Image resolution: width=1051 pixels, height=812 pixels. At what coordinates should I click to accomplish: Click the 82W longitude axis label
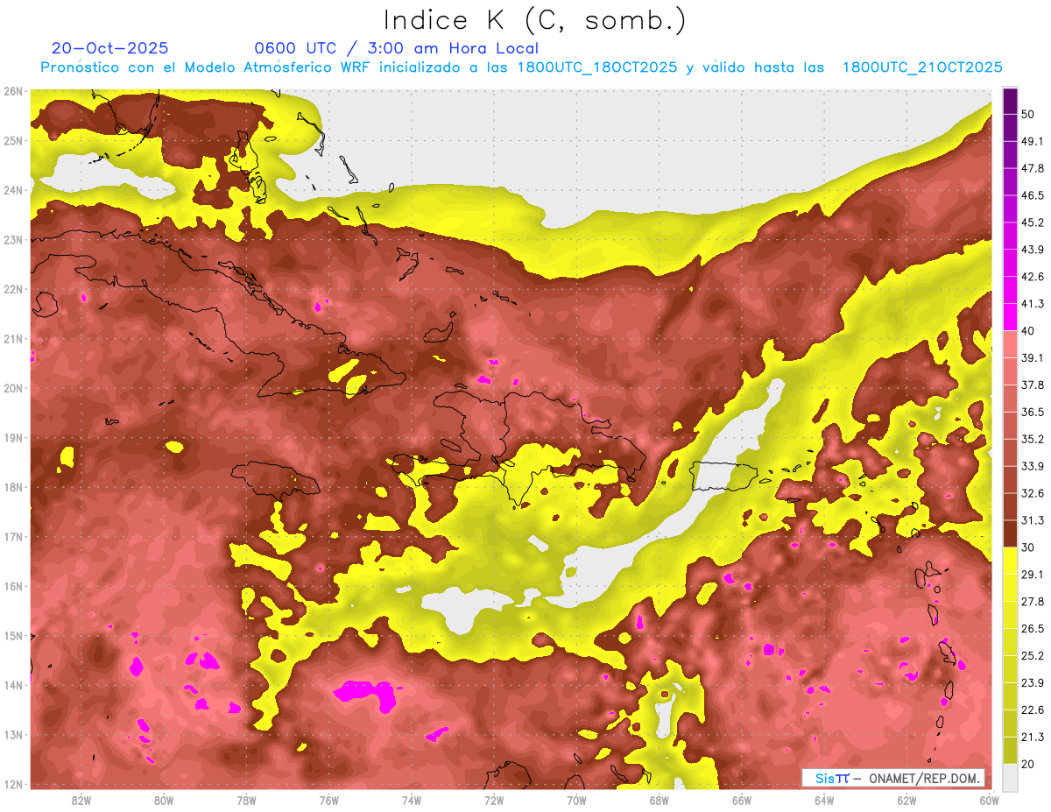click(81, 800)
